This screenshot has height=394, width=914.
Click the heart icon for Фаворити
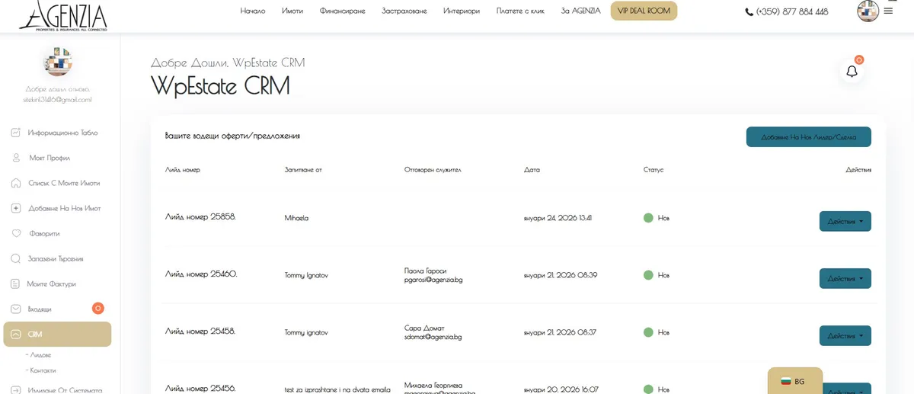(16, 233)
